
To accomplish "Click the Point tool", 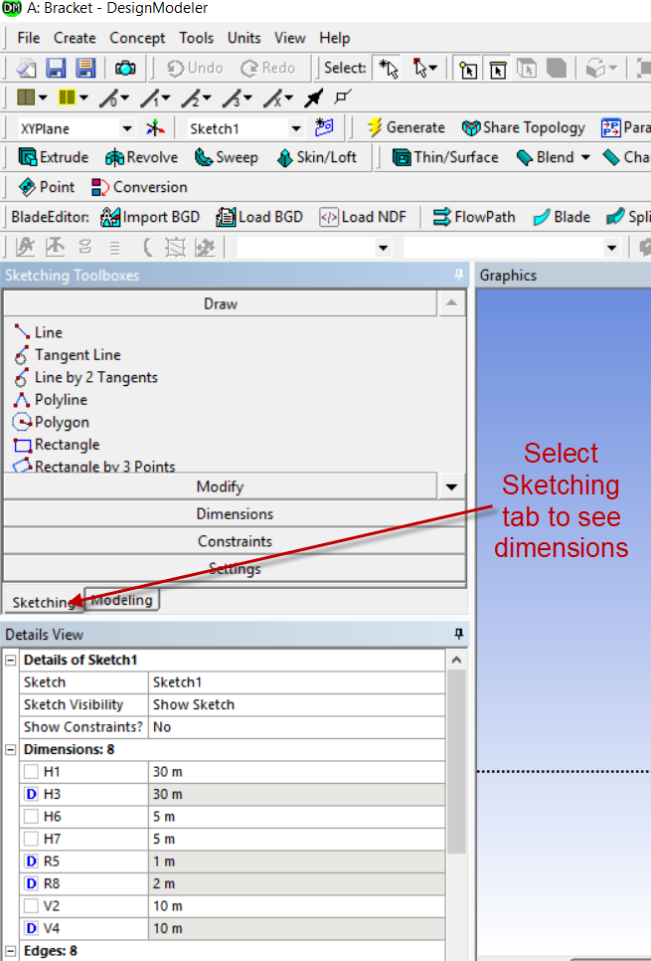I will pyautogui.click(x=47, y=187).
